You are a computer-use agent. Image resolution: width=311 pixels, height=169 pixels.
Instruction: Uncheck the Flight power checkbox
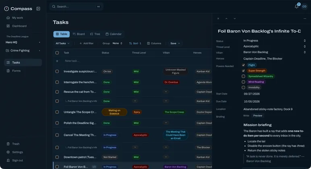click(x=243, y=65)
